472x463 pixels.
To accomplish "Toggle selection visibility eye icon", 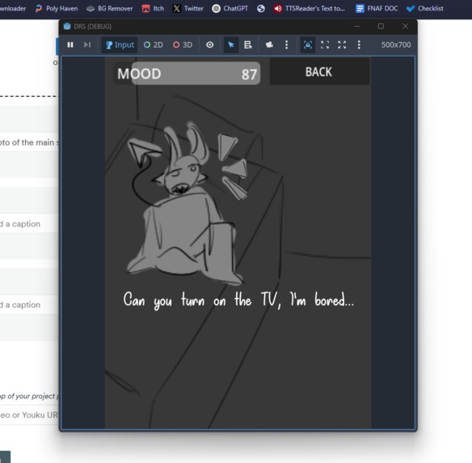I will point(210,45).
